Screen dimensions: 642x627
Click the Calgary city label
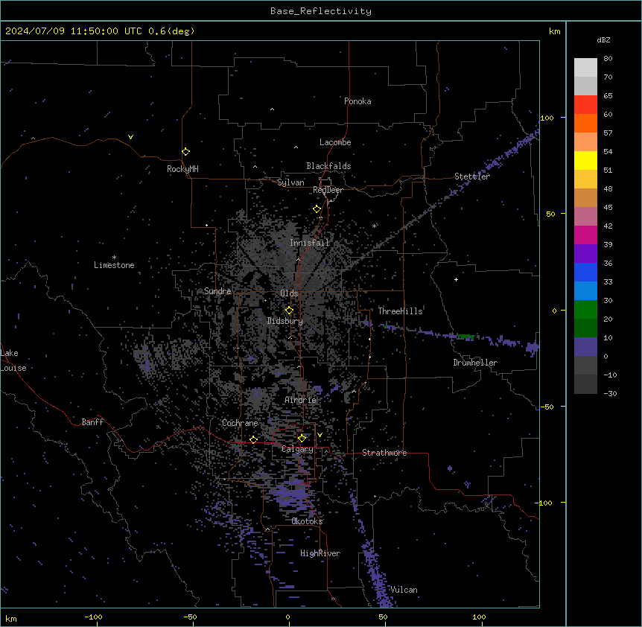coord(297,449)
